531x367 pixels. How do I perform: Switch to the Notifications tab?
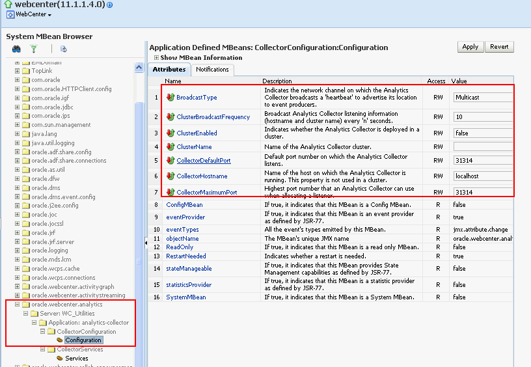coord(212,70)
